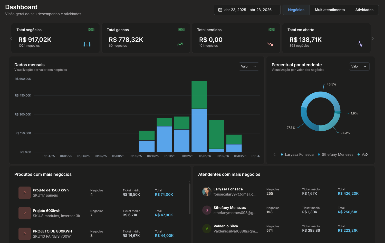Image resolution: width=385 pixels, height=243 pixels.
Task: Click the product icon for Projeto de 1500 kWh
Action: (x=25, y=193)
